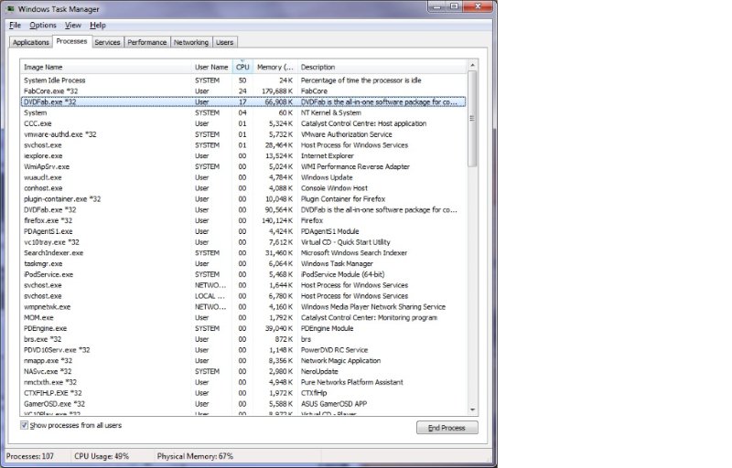Select the Processes tab
Screen dimensions: 732x468
(x=71, y=41)
